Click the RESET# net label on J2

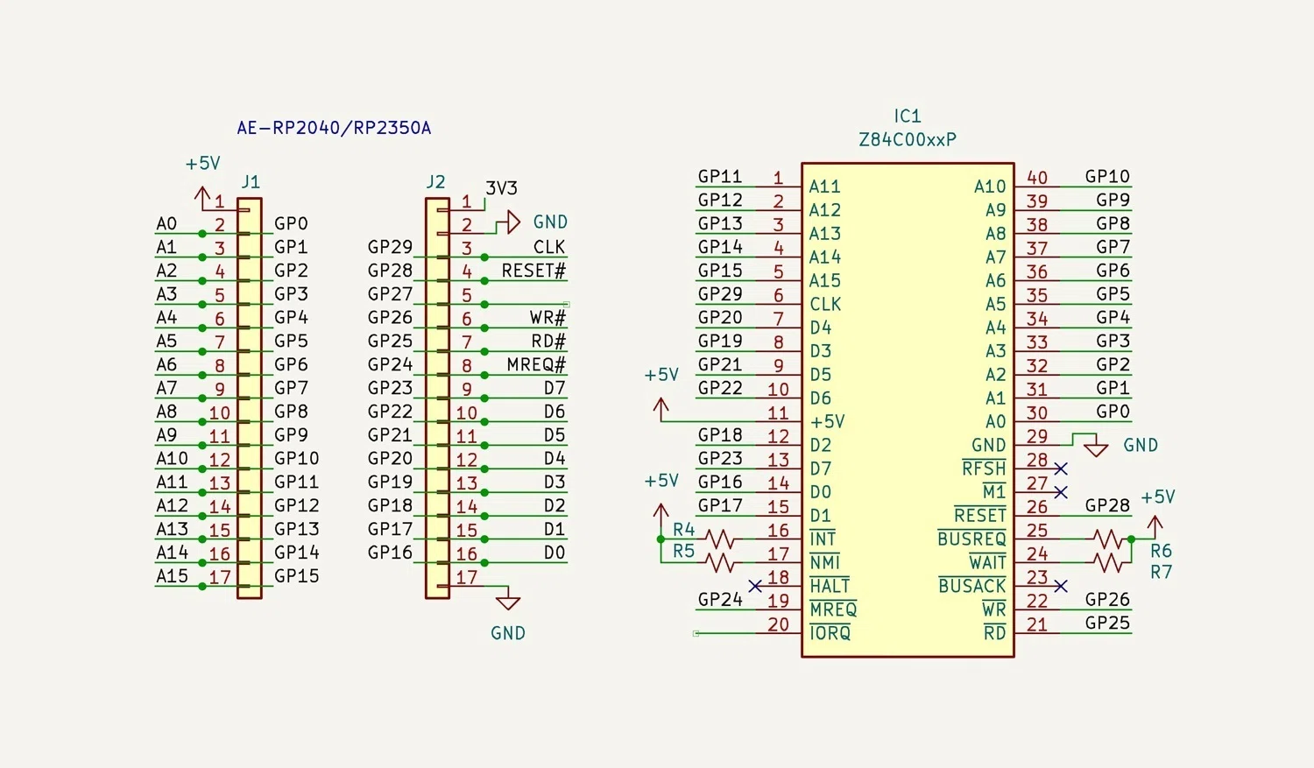(533, 271)
